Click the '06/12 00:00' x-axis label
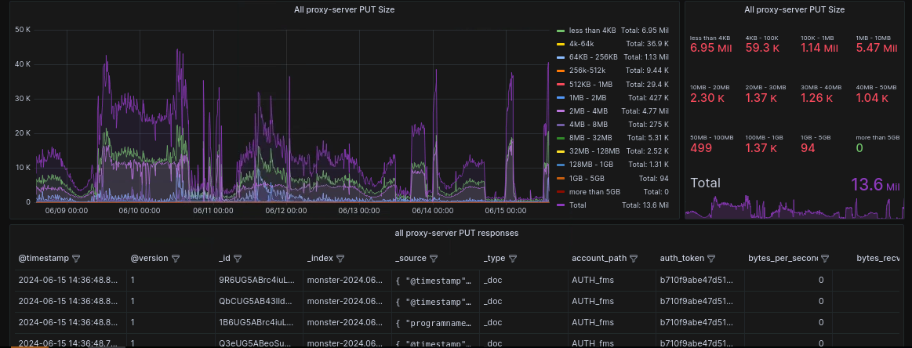 pos(286,210)
